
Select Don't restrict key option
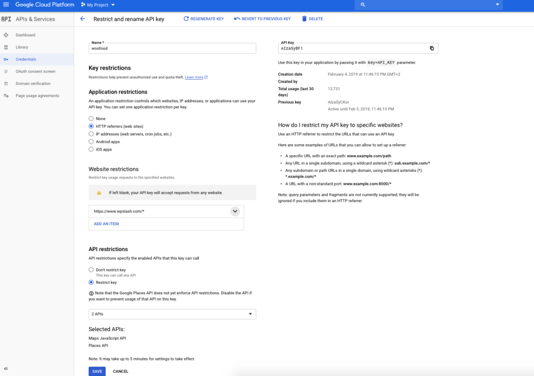91,270
